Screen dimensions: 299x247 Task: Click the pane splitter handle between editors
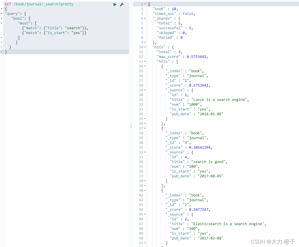[x=131, y=126]
